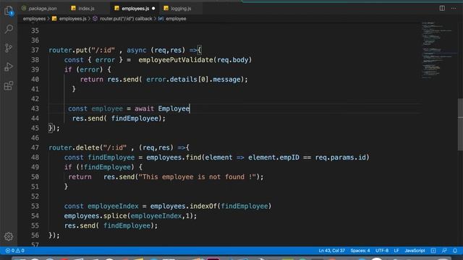The image size is (463, 260).
Task: Click the feedback icon in status bar
Action: pos(444,251)
